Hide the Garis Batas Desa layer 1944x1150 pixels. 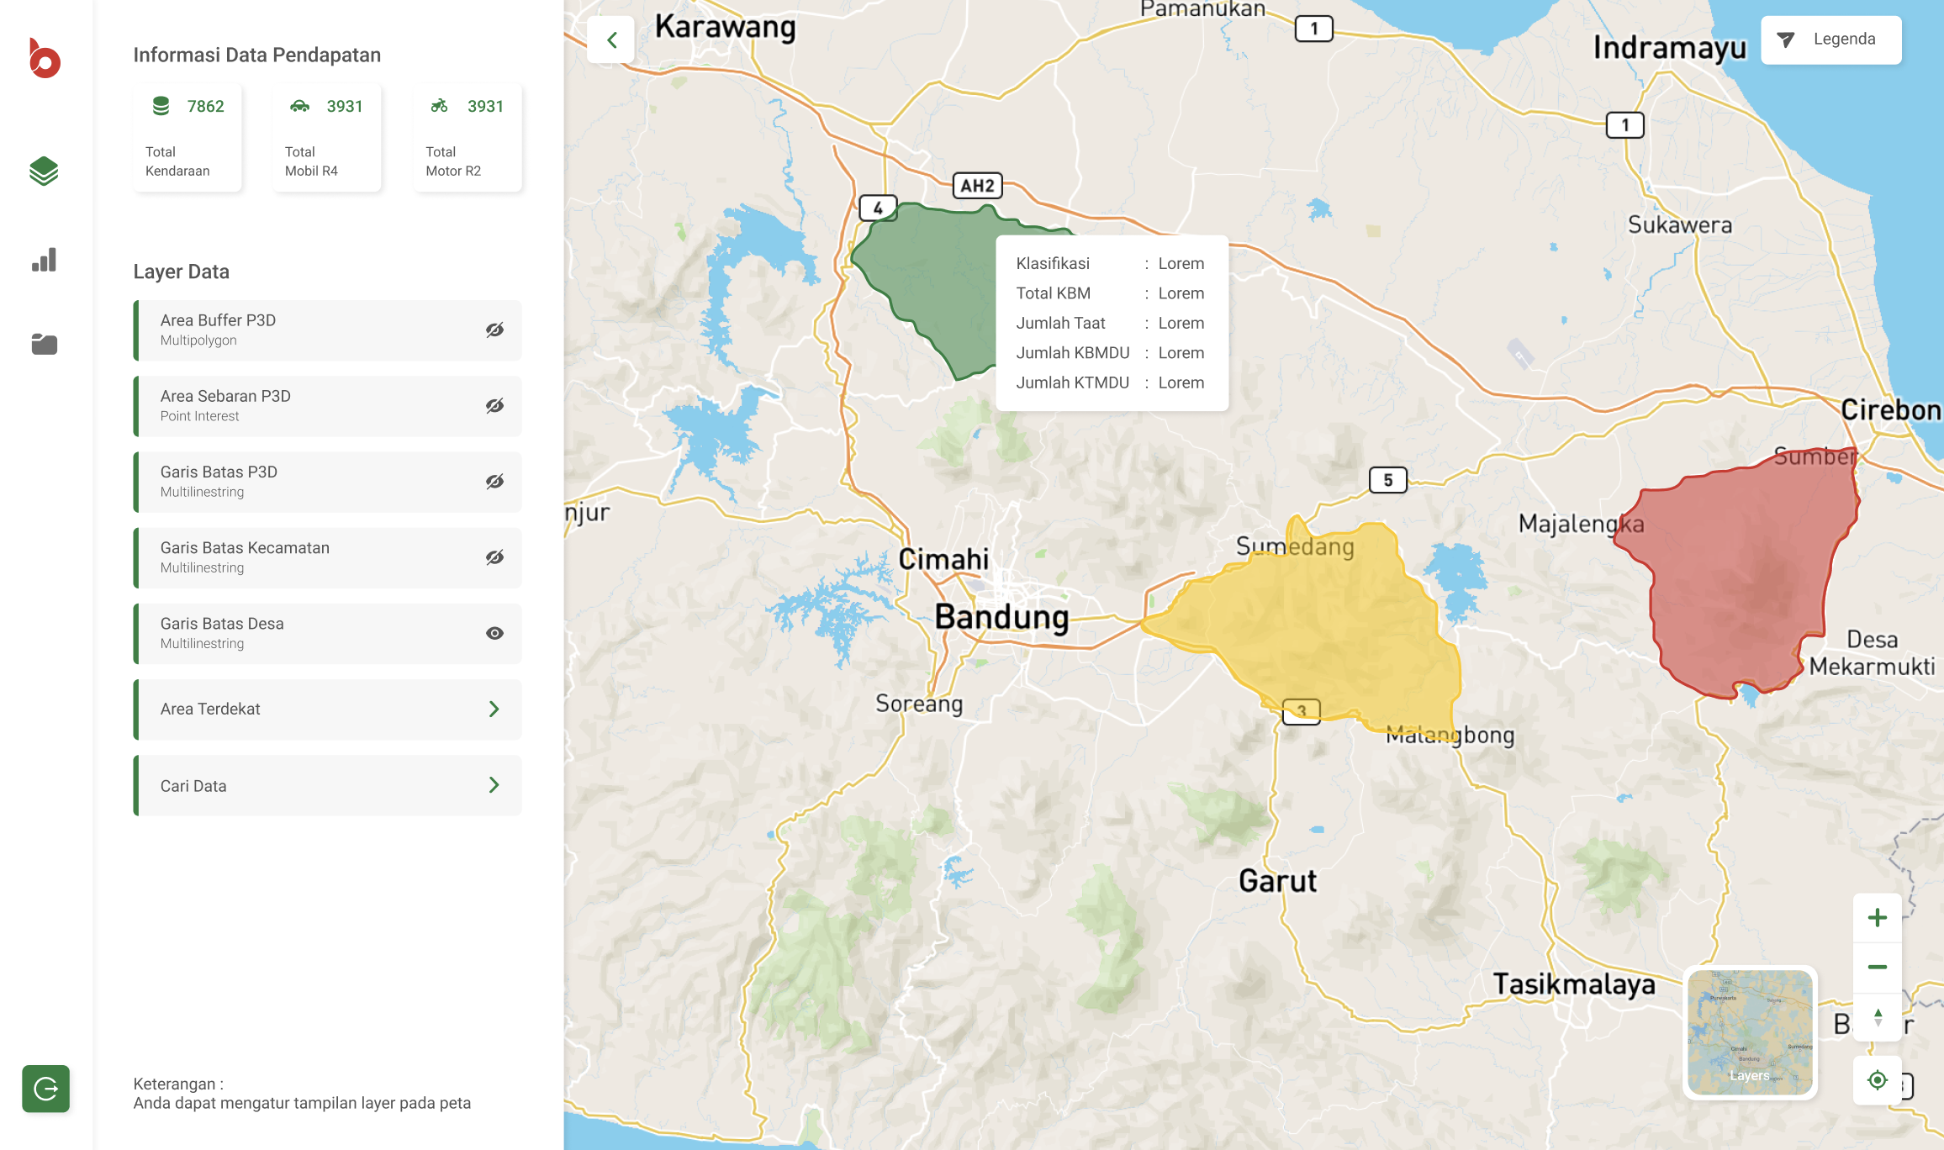click(x=494, y=633)
